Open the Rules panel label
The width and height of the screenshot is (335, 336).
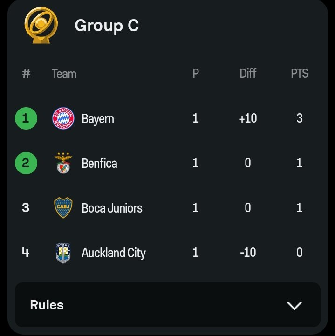[47, 305]
